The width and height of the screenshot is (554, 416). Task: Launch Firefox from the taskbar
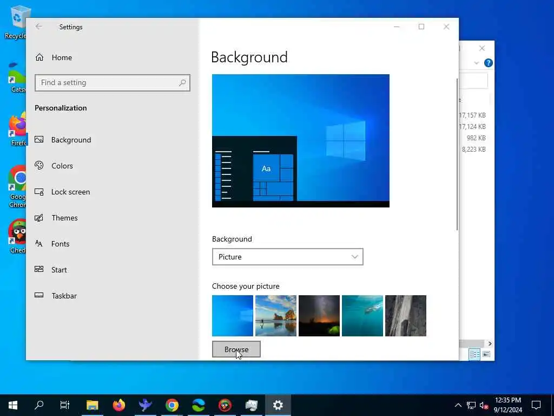(x=118, y=405)
